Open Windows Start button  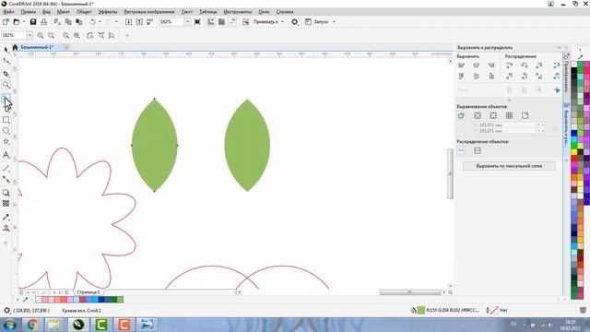9,325
